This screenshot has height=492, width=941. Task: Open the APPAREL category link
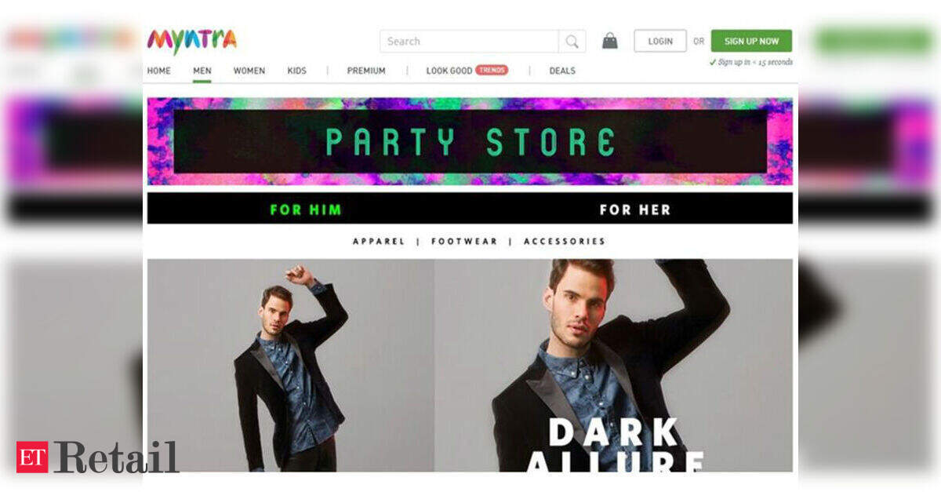(379, 242)
